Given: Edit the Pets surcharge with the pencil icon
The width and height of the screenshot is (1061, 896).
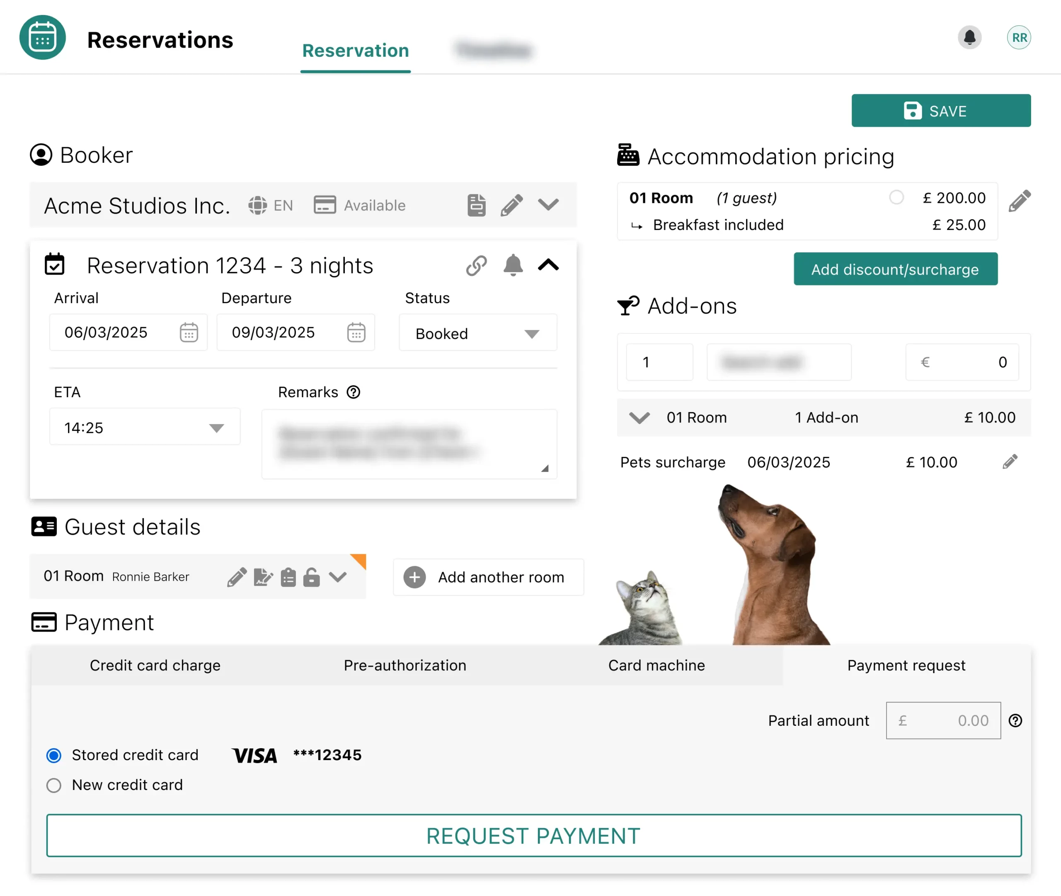Looking at the screenshot, I should pyautogui.click(x=1010, y=461).
